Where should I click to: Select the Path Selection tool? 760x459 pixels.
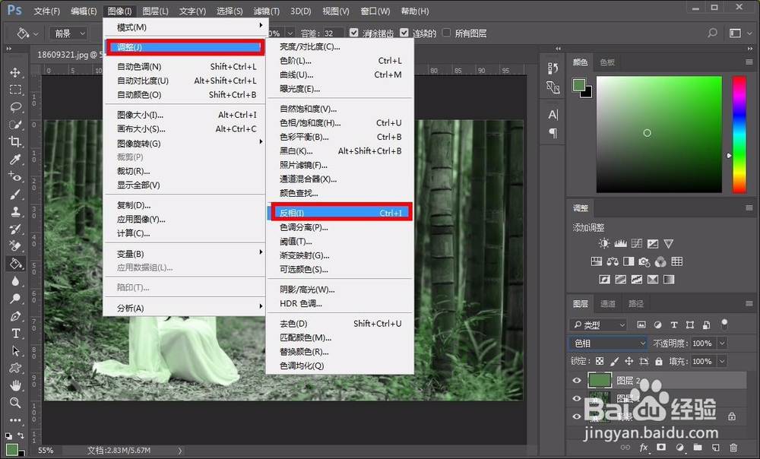coord(15,350)
